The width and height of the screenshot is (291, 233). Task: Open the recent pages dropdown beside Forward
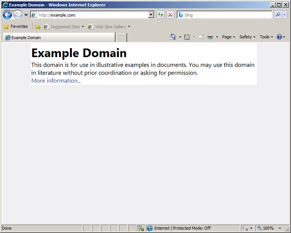pos(26,15)
